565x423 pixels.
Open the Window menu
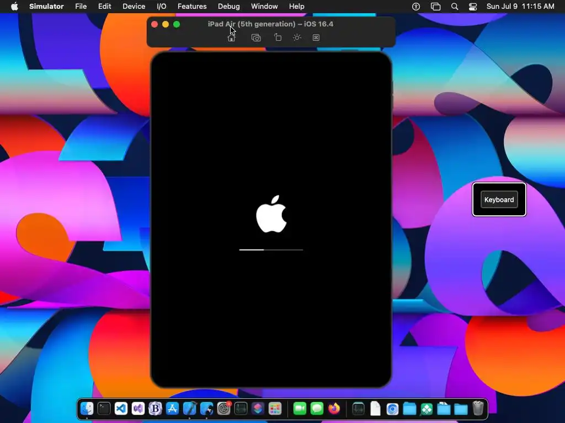264,7
